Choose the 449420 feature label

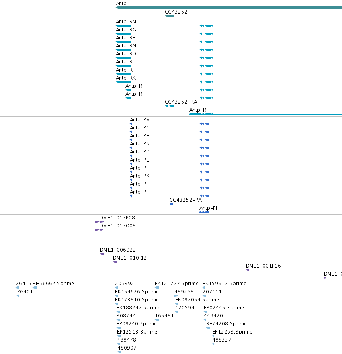tap(213, 315)
